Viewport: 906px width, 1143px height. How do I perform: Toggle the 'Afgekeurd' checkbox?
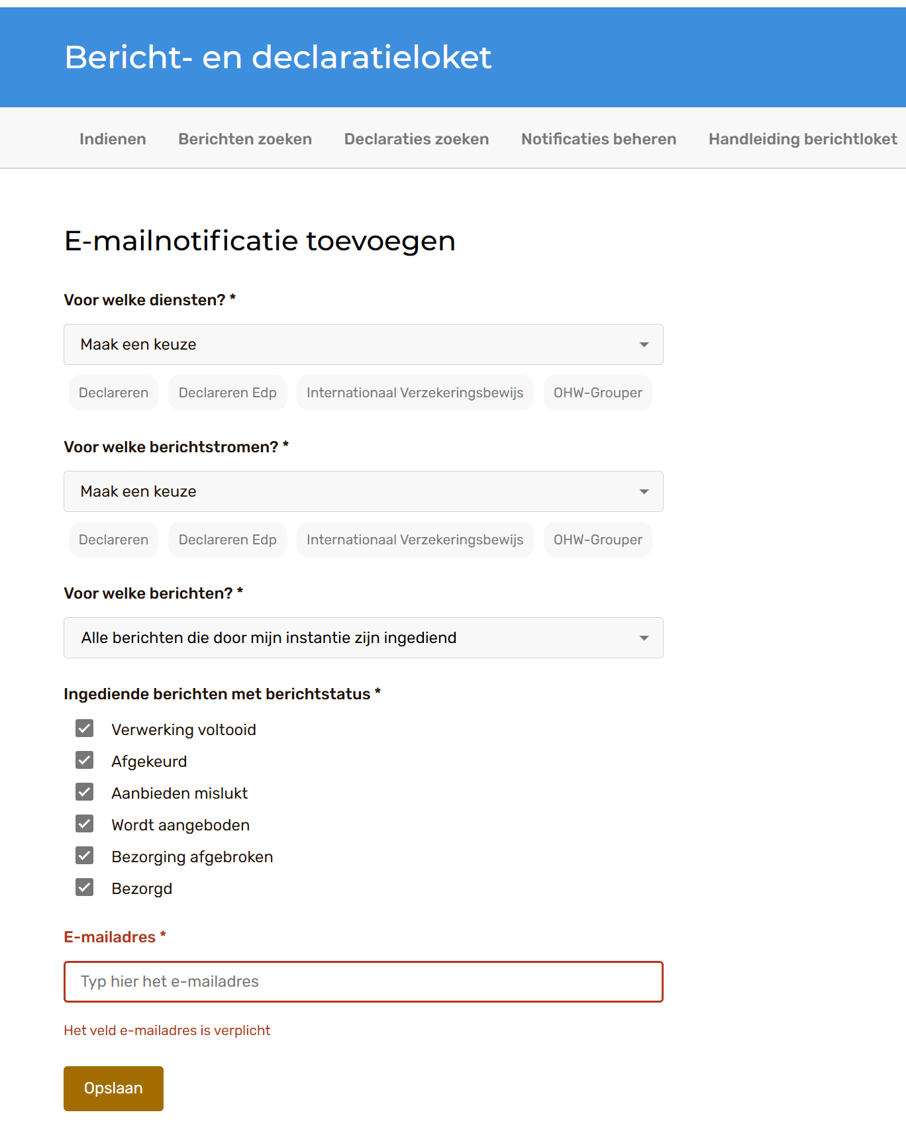[85, 760]
